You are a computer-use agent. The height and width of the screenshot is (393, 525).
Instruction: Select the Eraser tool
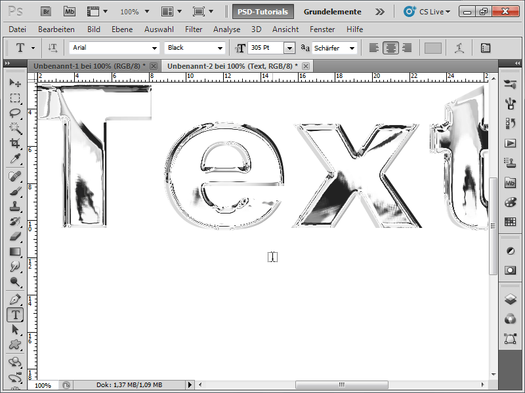point(15,236)
